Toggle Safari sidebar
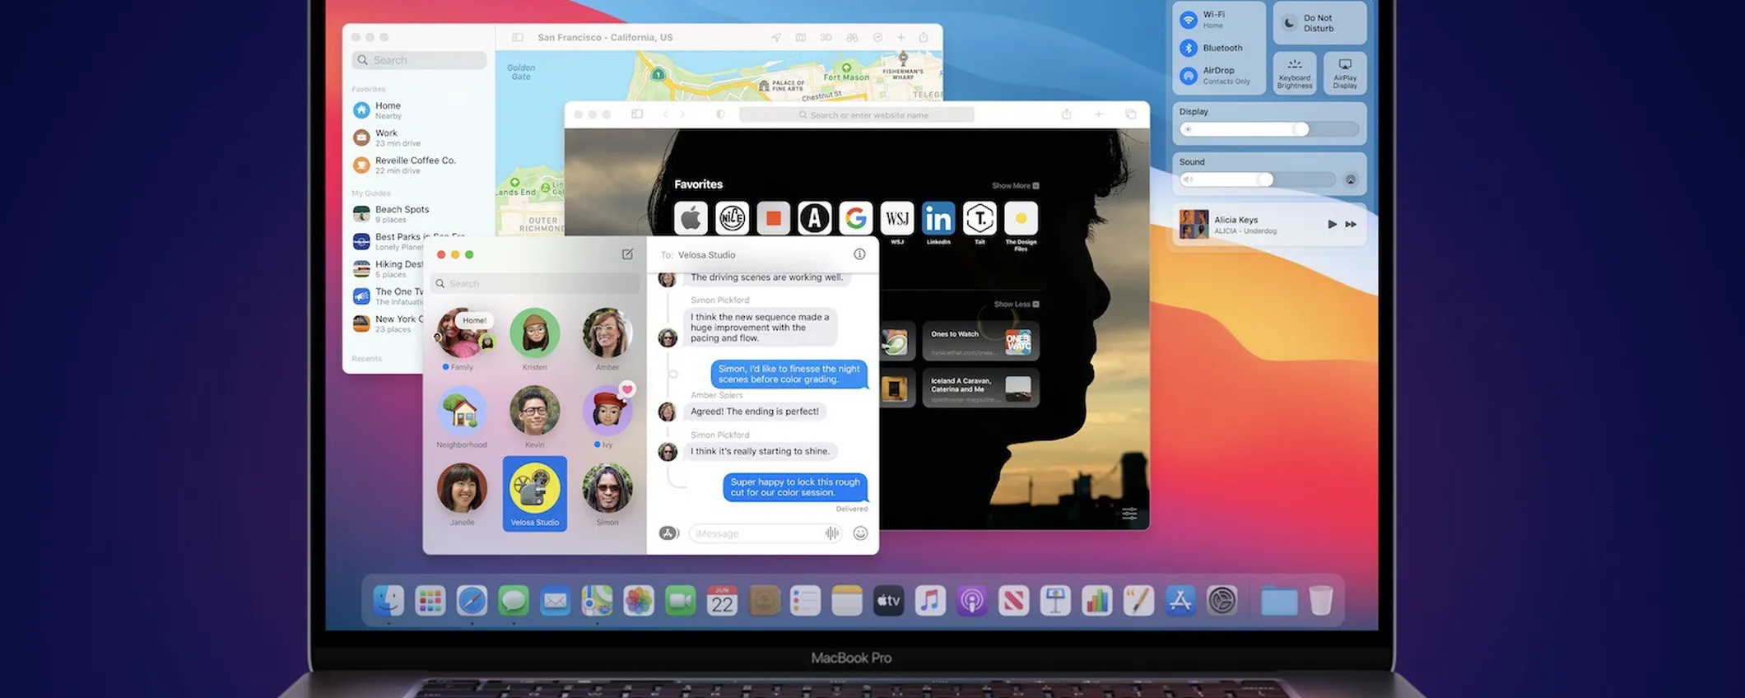 point(637,114)
